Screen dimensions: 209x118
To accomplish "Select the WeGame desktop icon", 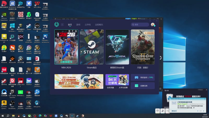I will [x=4, y=60].
